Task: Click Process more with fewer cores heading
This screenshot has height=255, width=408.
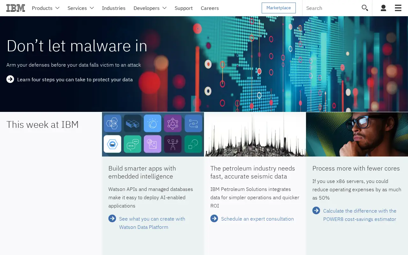Action: (x=356, y=168)
